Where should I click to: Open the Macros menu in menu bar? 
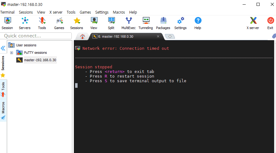coord(119,12)
